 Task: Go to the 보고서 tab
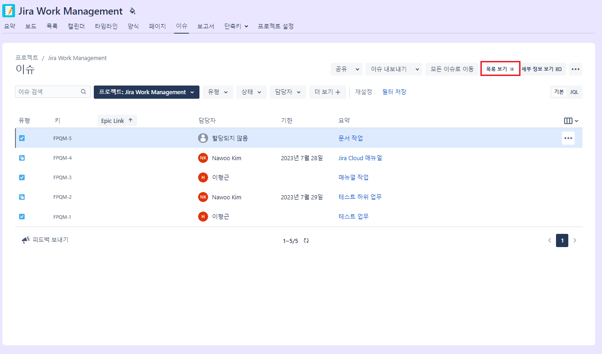coord(206,26)
